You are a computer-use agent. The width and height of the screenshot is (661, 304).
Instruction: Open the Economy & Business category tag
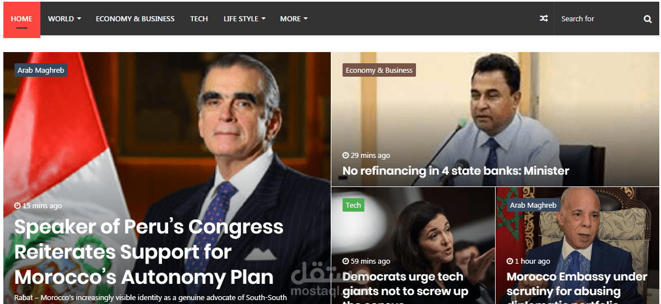pos(379,71)
